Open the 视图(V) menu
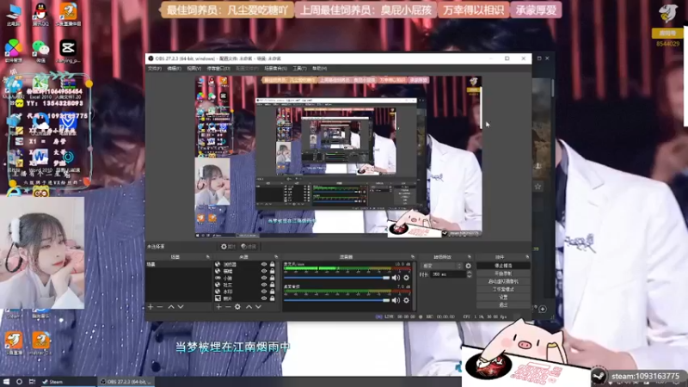The image size is (688, 387). pos(194,69)
